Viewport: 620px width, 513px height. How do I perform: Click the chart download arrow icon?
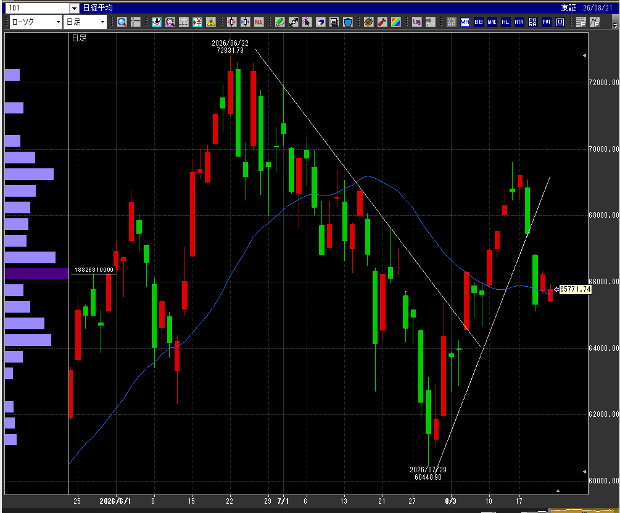(x=157, y=22)
